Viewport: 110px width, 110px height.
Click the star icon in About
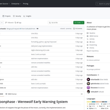87,42
